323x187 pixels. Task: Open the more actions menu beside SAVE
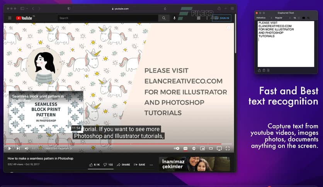151,165
